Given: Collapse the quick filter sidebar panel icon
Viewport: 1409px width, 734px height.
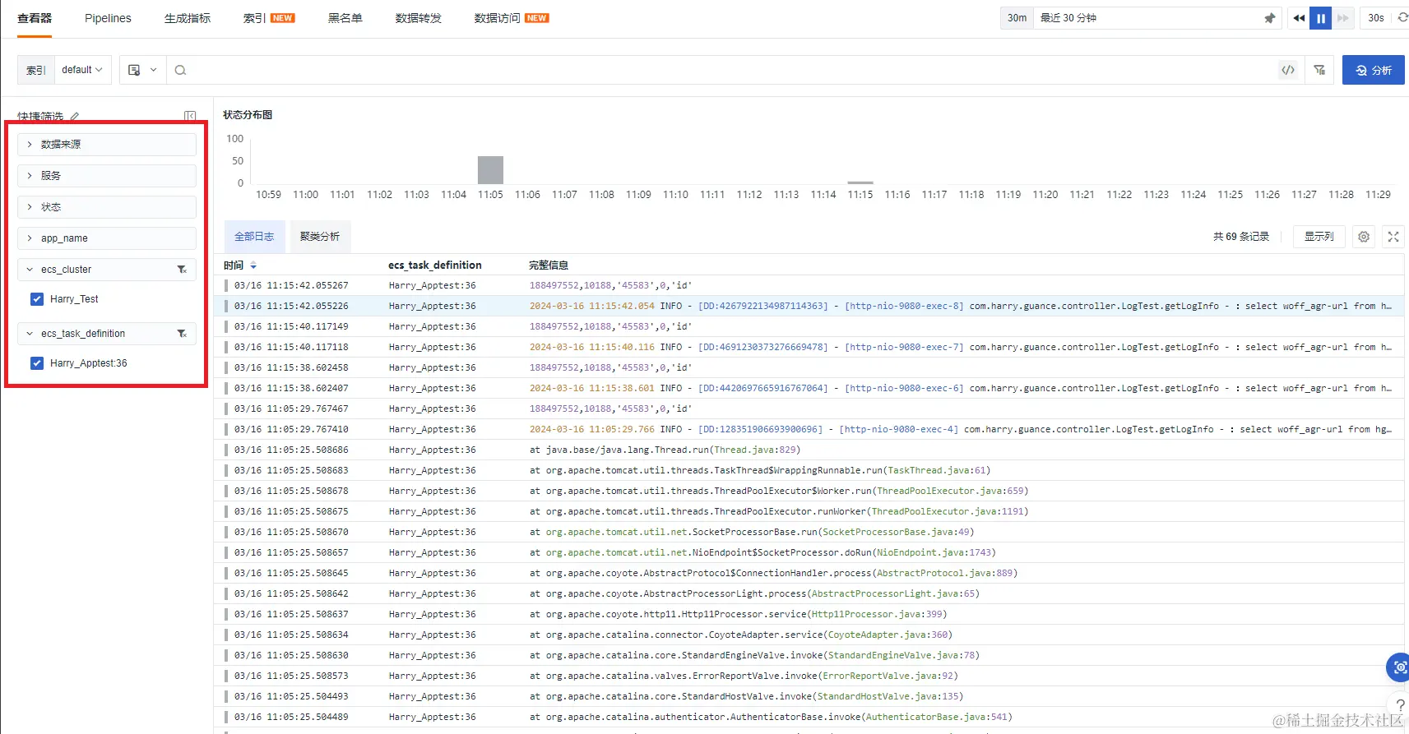Looking at the screenshot, I should click(x=190, y=116).
